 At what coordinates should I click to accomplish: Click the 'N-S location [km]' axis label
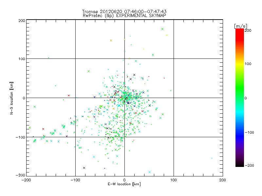(11, 98)
